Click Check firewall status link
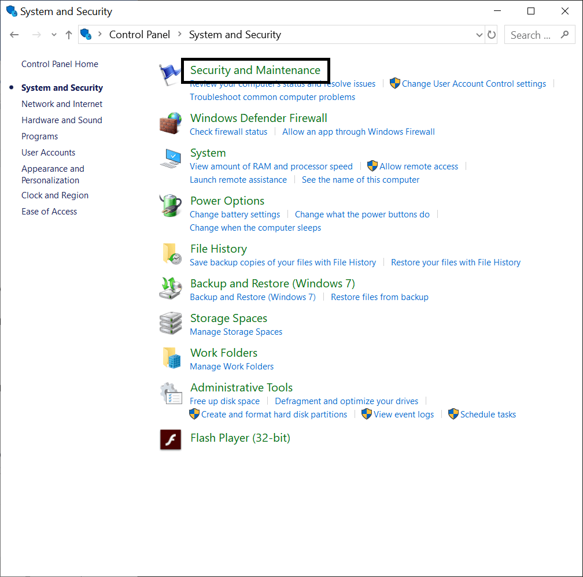The height and width of the screenshot is (577, 583). (228, 131)
